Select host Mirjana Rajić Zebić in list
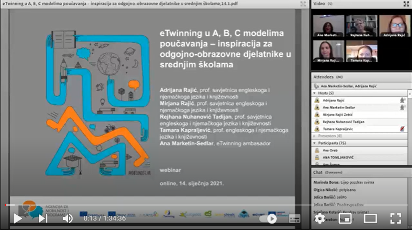The width and height of the screenshot is (412, 230). tap(359, 115)
